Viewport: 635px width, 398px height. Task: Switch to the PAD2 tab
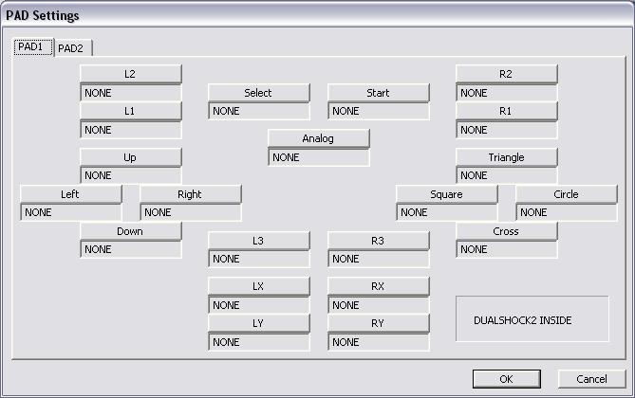73,48
